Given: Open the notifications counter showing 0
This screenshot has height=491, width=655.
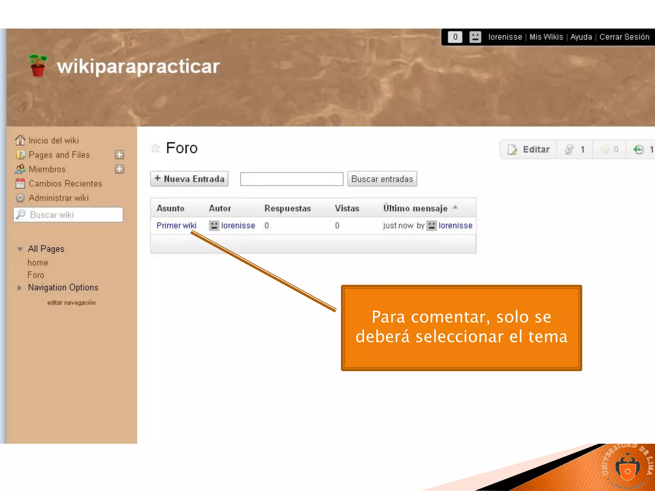Looking at the screenshot, I should (455, 37).
